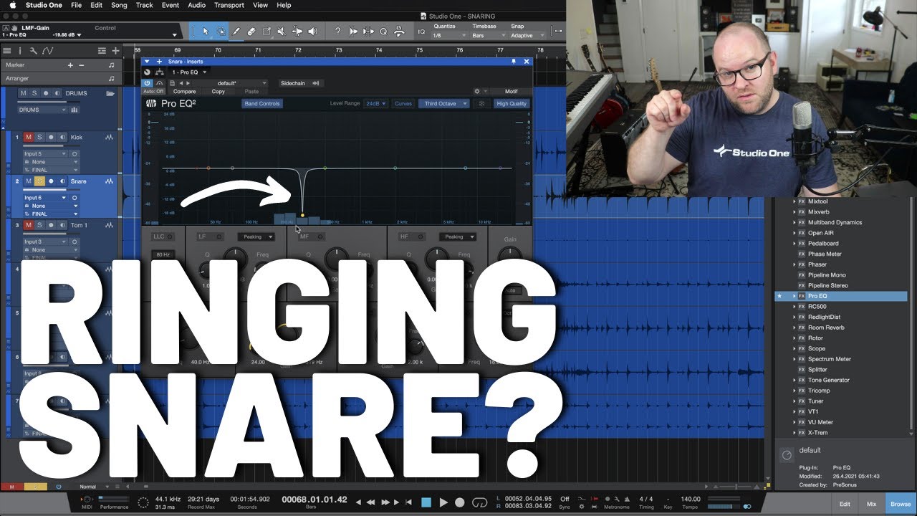Disable solo on Snare track

(39, 181)
